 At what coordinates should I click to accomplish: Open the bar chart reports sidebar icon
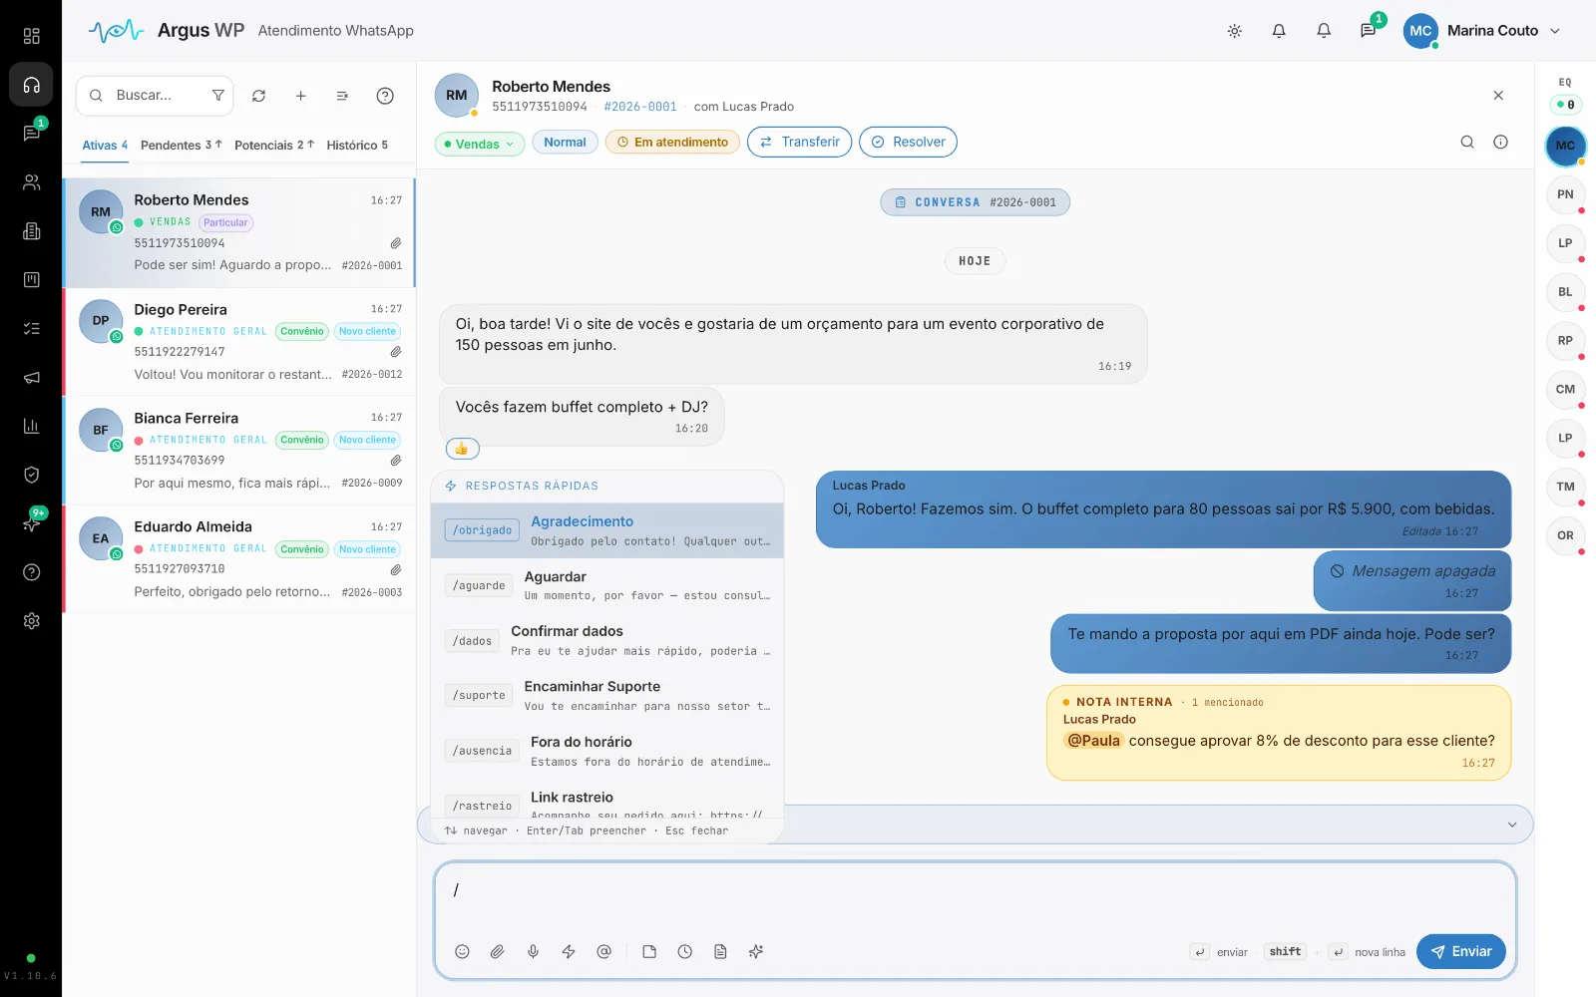[x=31, y=426]
